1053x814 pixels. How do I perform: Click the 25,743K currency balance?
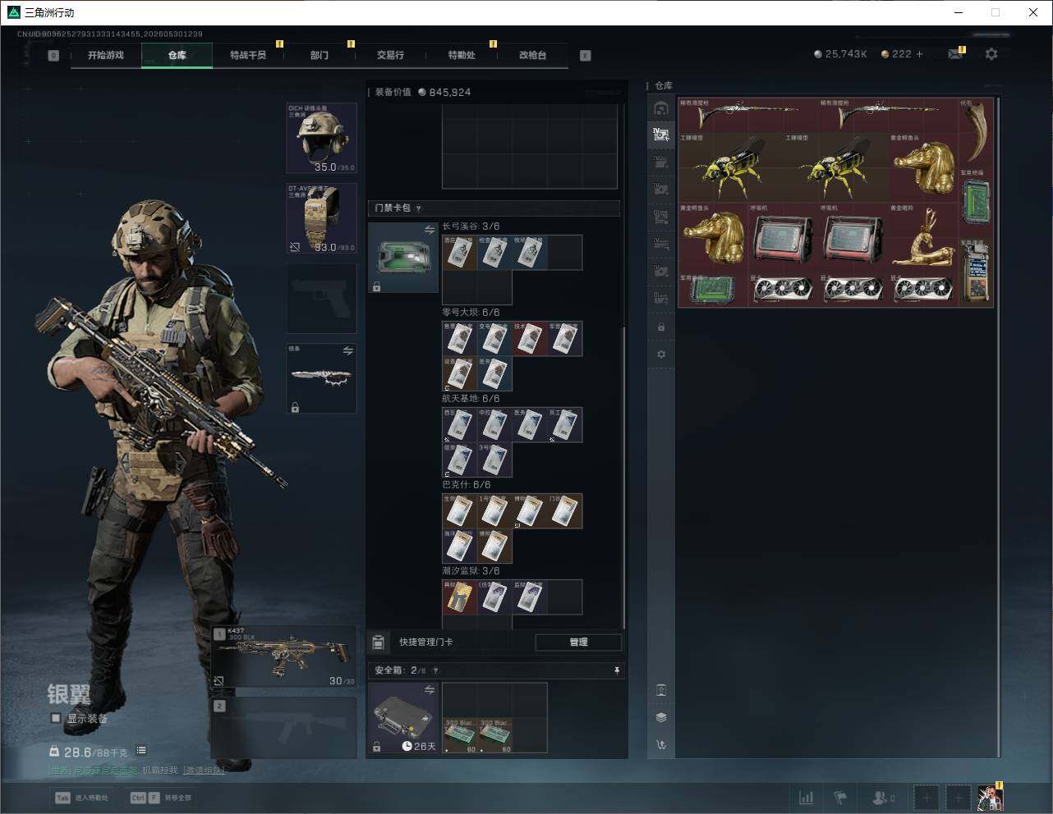coord(840,54)
